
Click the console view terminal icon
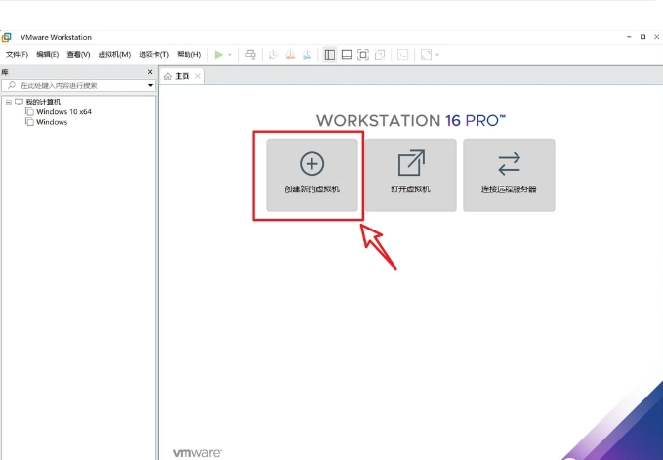(x=403, y=55)
